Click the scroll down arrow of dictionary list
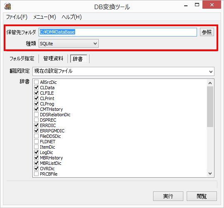This screenshot has width=224, height=208. point(210,174)
